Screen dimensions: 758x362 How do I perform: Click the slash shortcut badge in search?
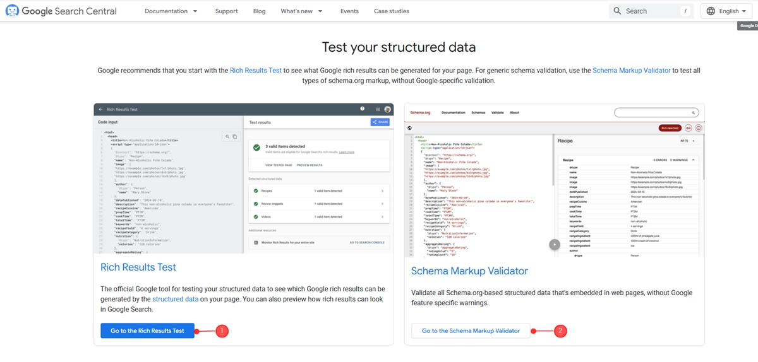[x=685, y=11]
